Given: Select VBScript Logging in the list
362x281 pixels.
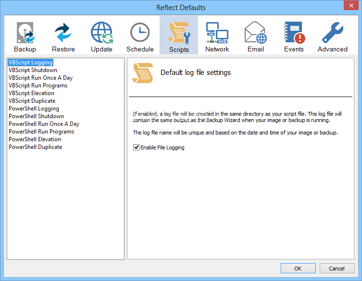Looking at the screenshot, I should (30, 62).
